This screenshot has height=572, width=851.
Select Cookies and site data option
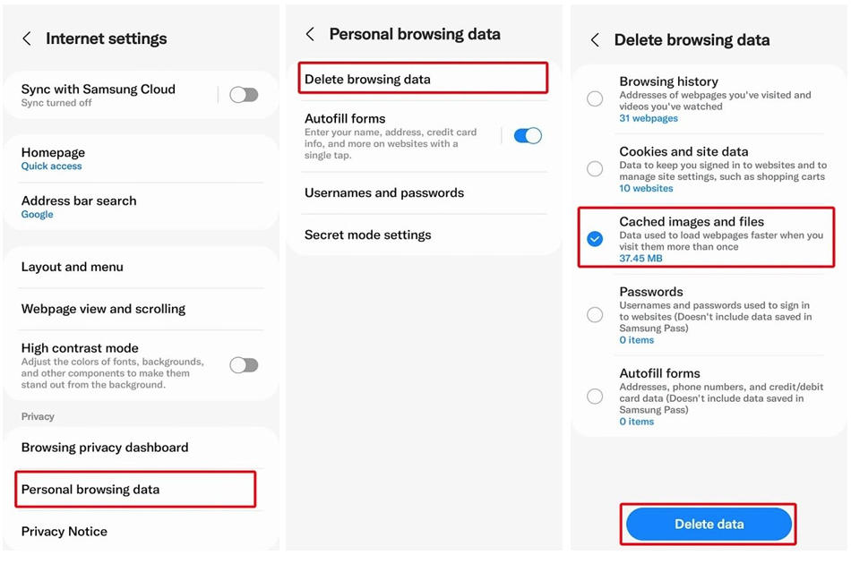tap(595, 168)
